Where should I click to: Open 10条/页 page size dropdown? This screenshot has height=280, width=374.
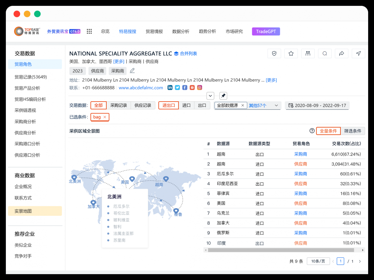coord(318,261)
